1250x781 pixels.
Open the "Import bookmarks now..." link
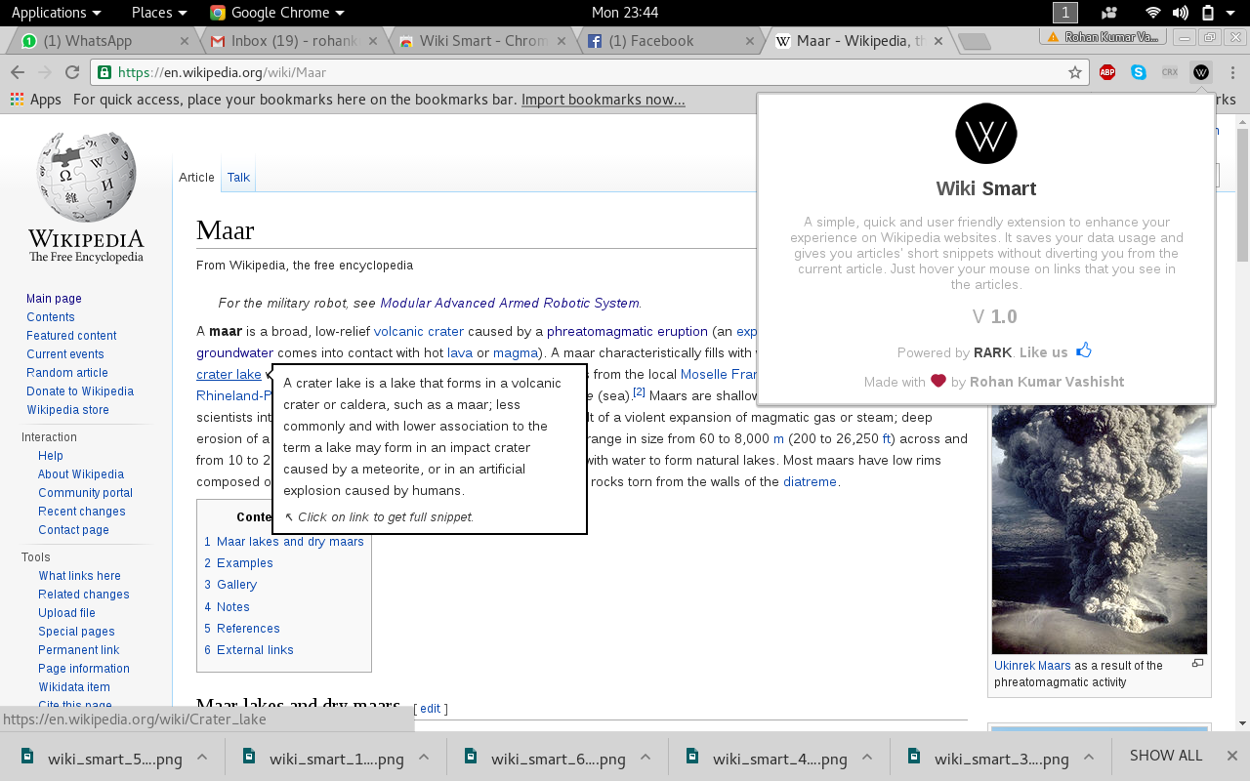603,99
